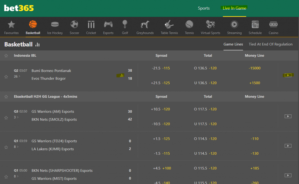
Task: Watch live stream of Bumi Borneo Pontianak game
Action: point(288,75)
